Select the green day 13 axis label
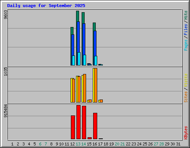The image size is (190, 148). (78, 144)
